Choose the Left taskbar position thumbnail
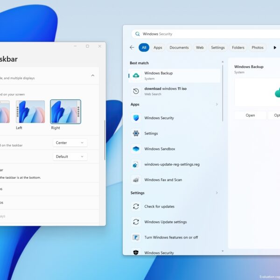This screenshot has width=280, height=280. tap(30, 112)
